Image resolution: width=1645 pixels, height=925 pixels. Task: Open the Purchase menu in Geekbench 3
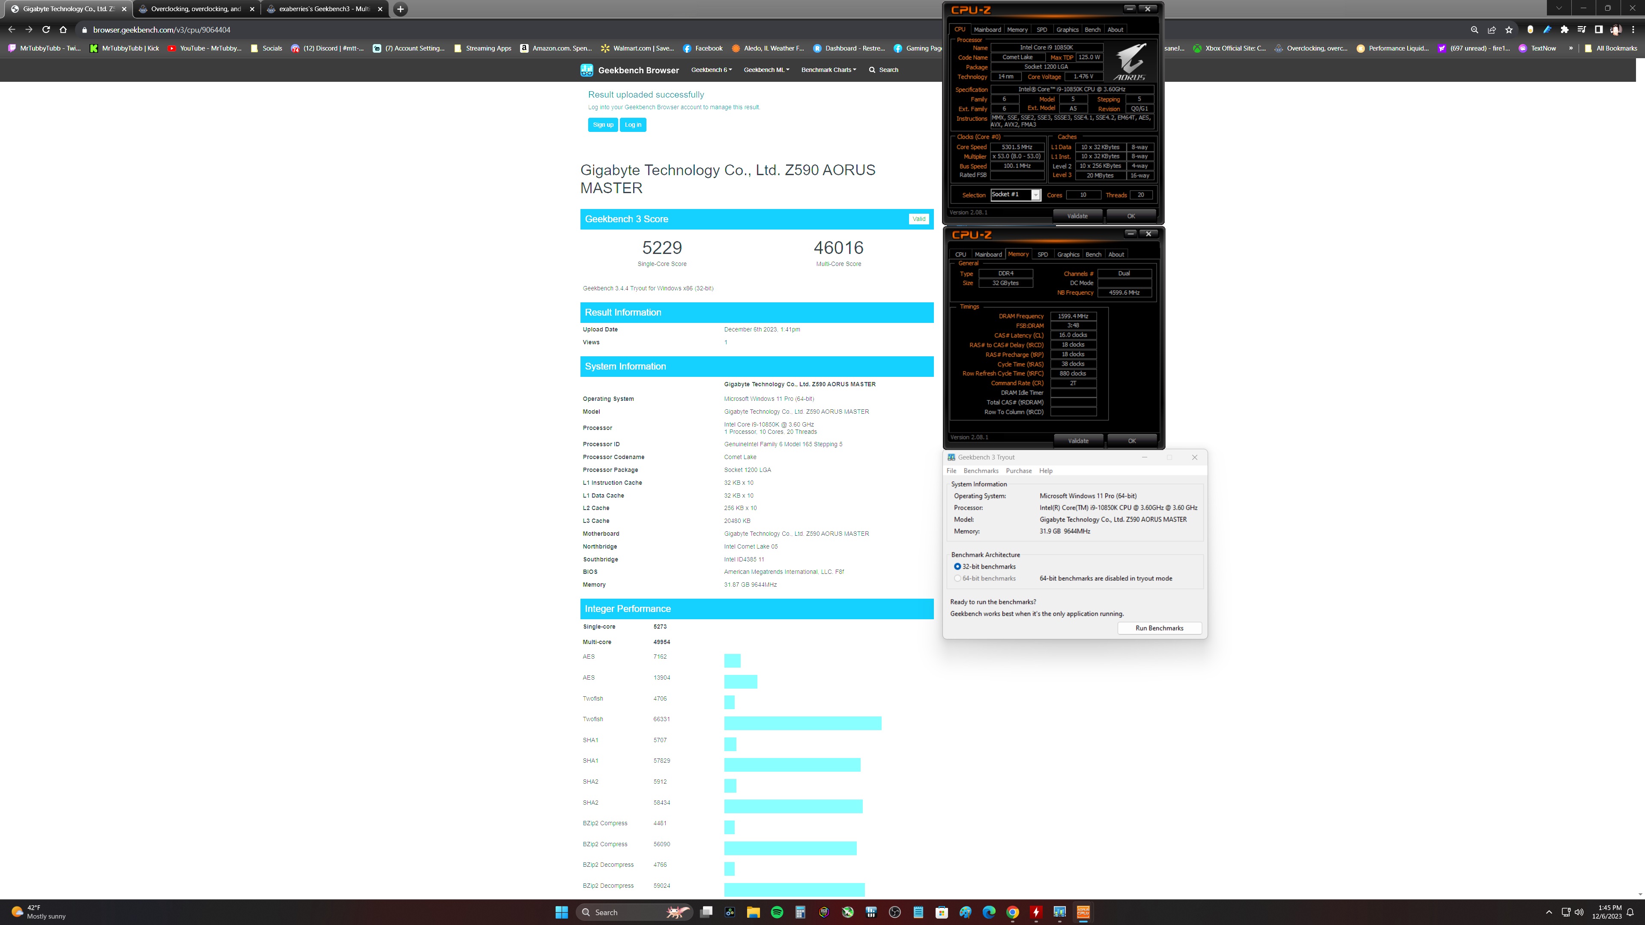pyautogui.click(x=1019, y=471)
